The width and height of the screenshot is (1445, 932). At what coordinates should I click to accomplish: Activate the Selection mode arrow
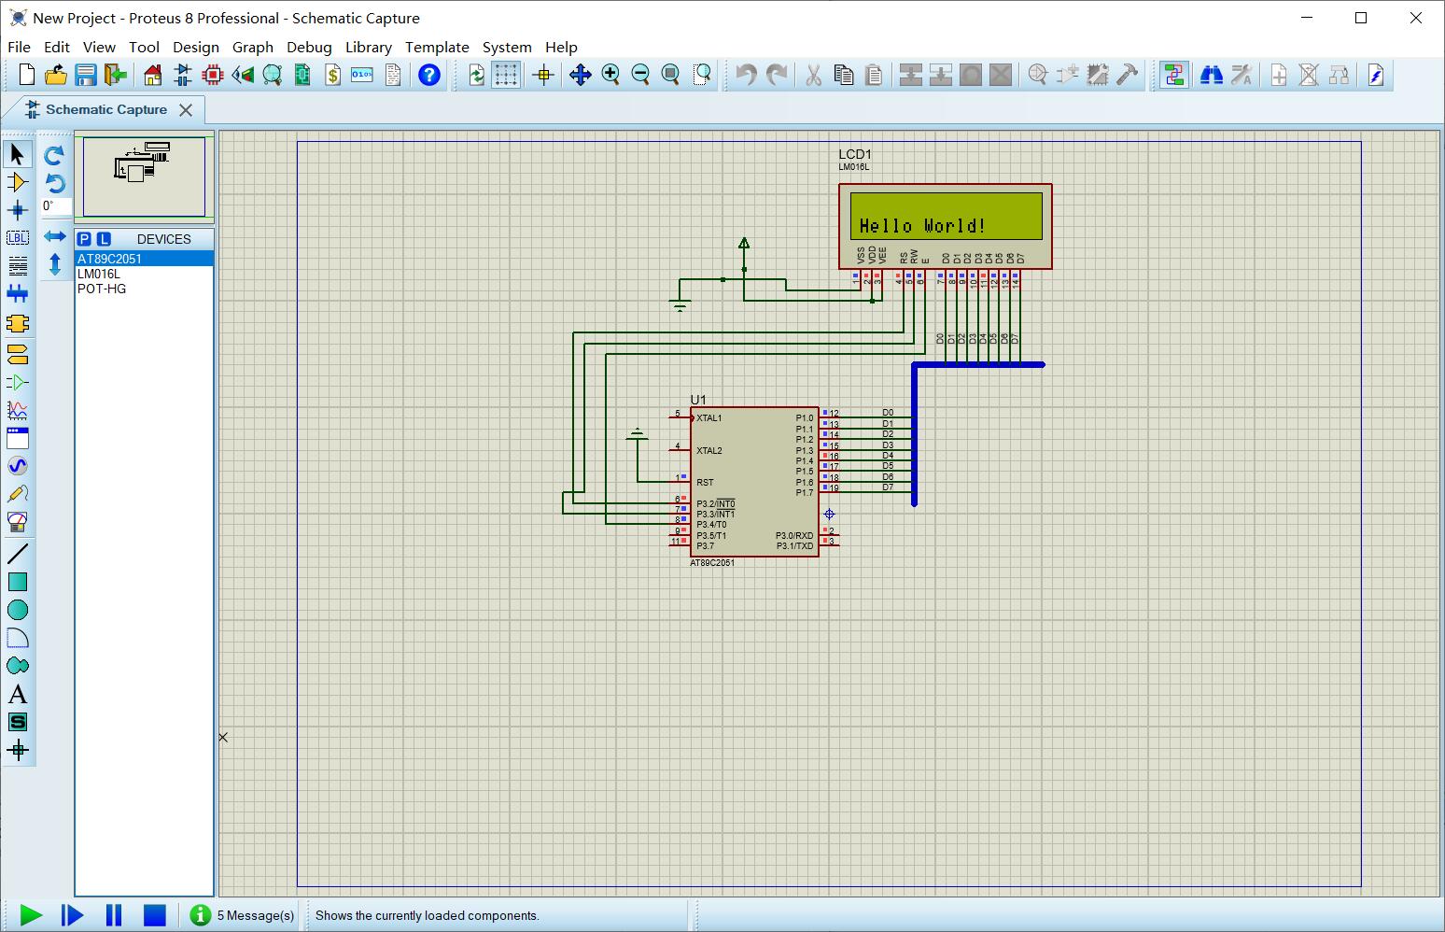tap(18, 154)
